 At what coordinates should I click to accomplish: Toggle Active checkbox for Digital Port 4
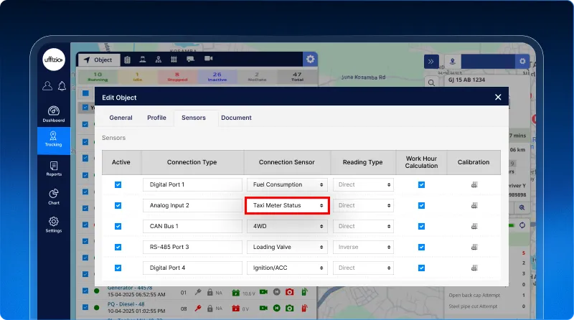point(118,268)
